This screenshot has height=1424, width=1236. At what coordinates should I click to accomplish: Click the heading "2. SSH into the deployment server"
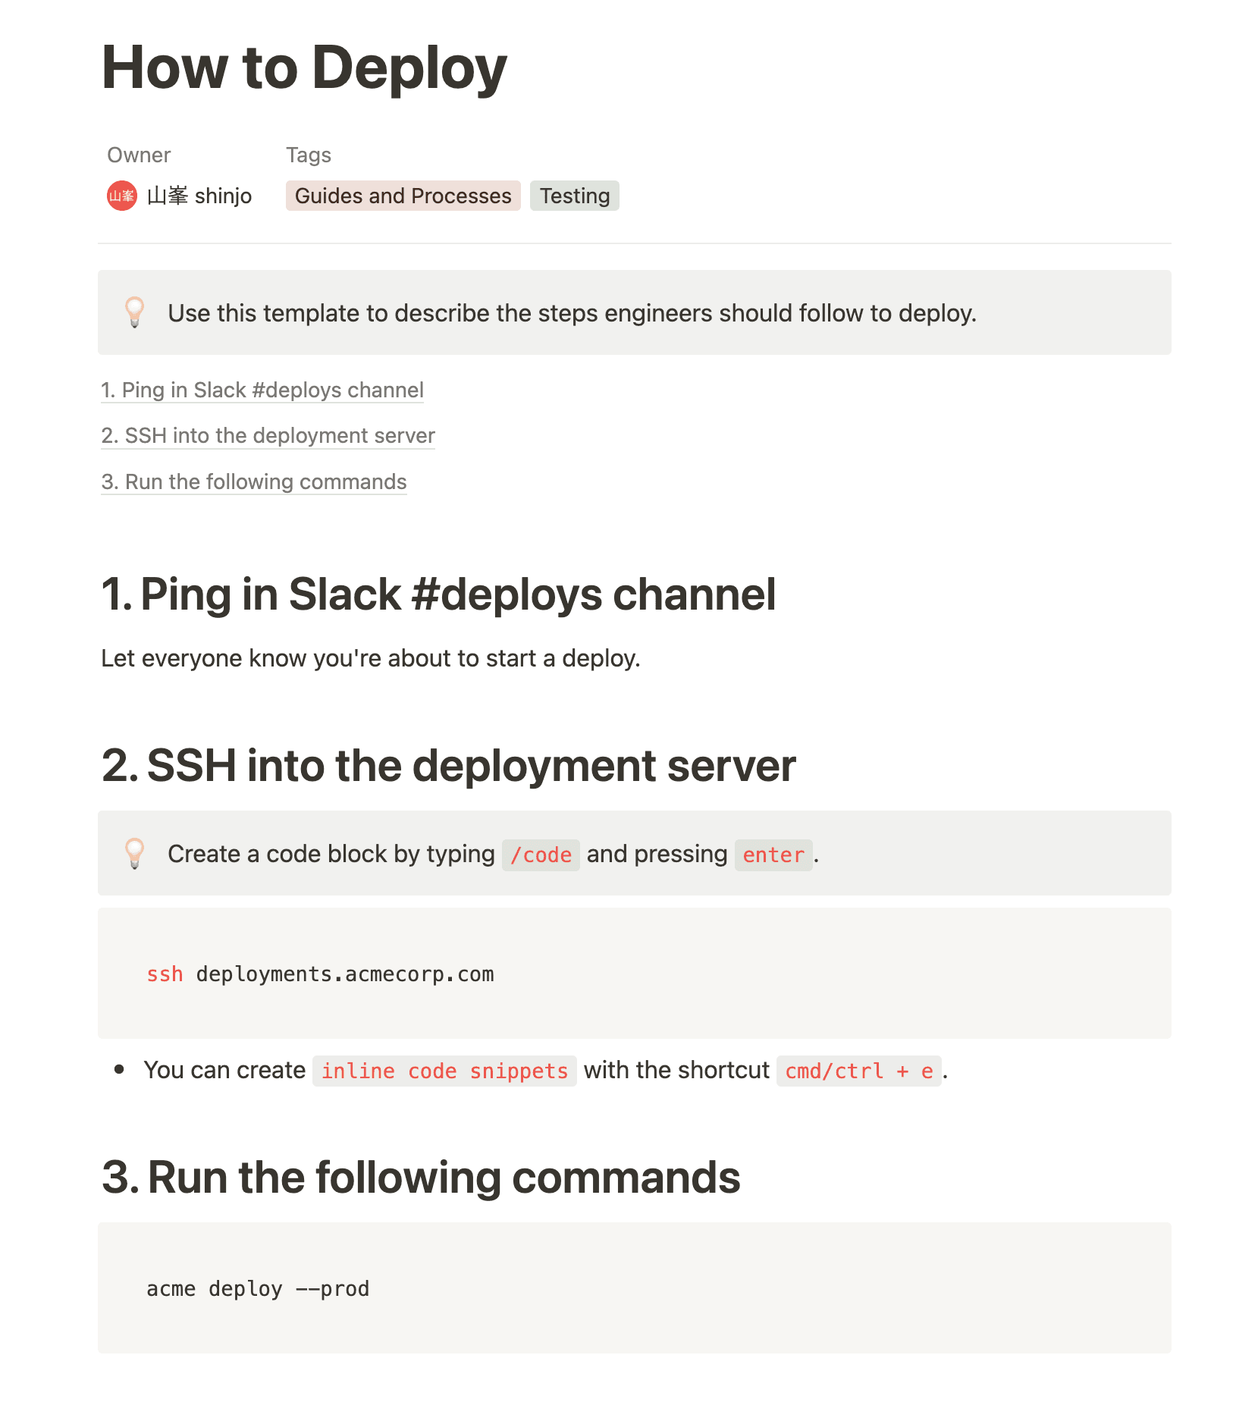pyautogui.click(x=447, y=766)
